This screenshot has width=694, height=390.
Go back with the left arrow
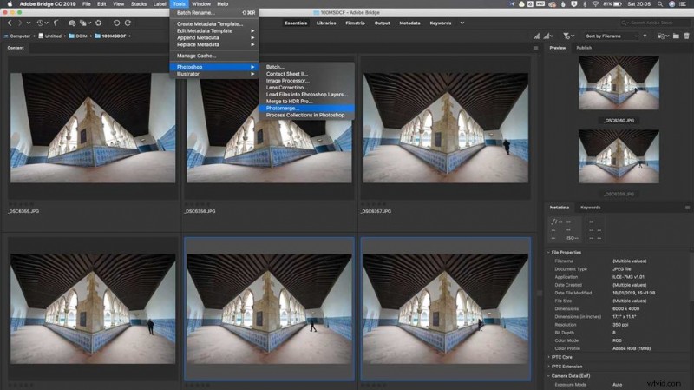(10, 23)
